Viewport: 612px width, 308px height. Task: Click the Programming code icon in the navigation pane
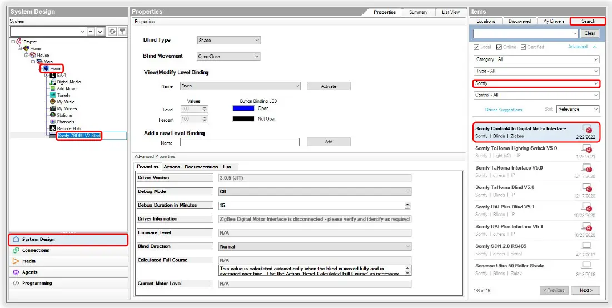(16, 283)
